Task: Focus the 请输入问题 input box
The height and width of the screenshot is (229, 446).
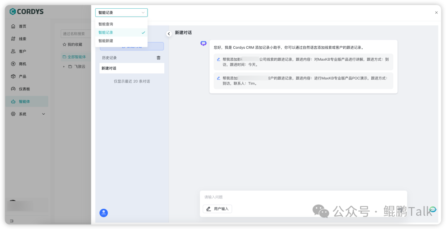Action: click(x=303, y=197)
